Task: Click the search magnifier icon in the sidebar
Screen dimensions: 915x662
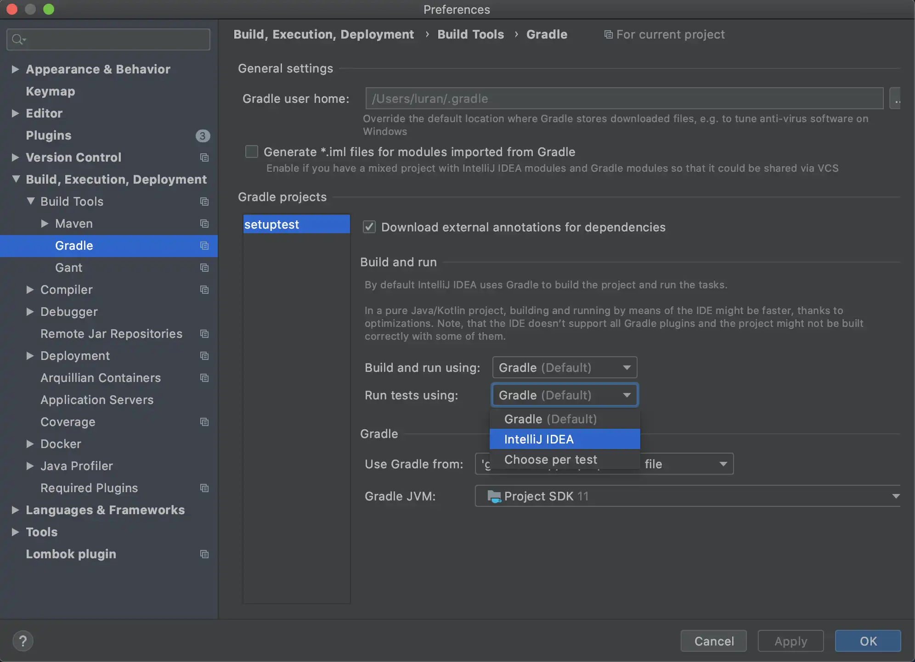Action: [17, 39]
